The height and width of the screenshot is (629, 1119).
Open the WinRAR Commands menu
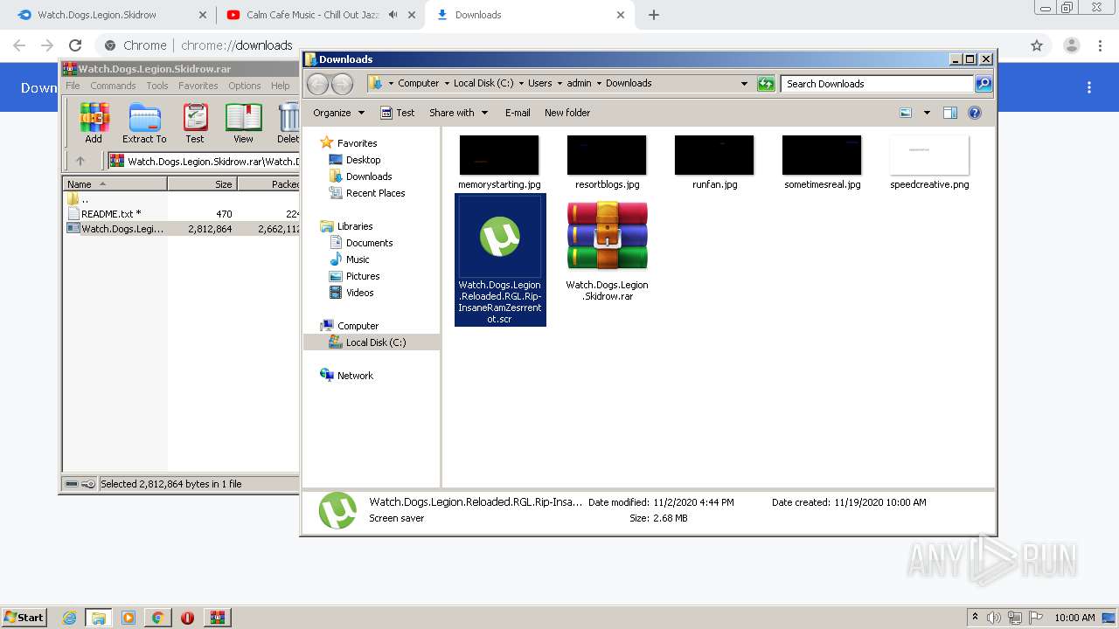[113, 86]
